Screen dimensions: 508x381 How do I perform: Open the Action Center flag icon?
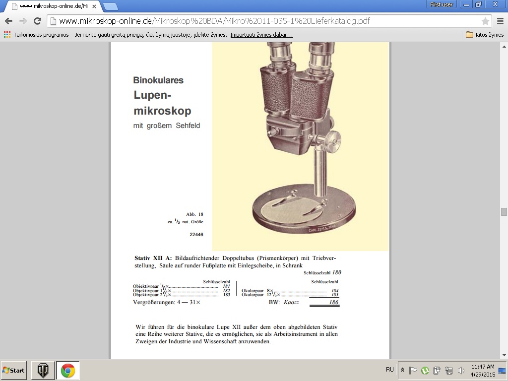point(413,370)
